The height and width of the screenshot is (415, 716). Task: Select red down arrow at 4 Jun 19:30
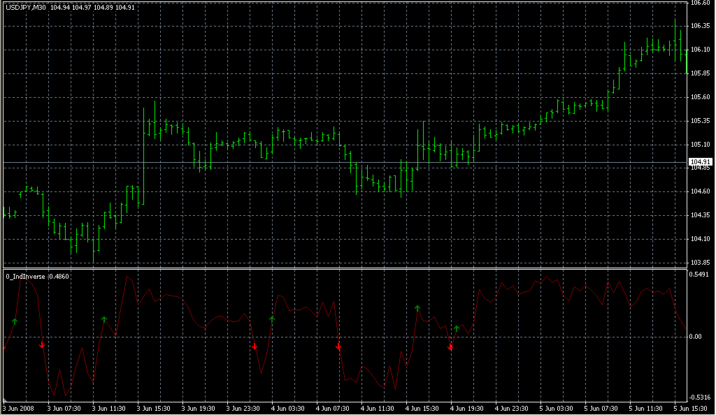(450, 347)
